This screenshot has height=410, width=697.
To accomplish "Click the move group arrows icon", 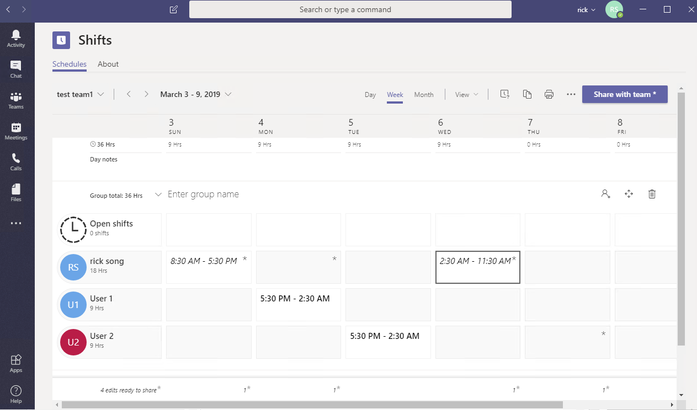I will coord(629,194).
